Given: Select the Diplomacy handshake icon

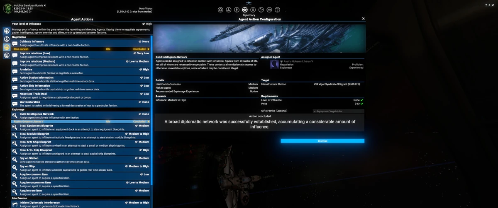Looking at the screenshot, I should 245,10.
